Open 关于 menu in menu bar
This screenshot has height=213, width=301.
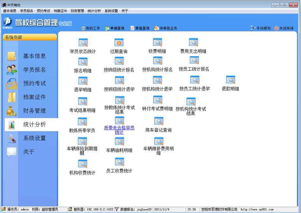tap(125, 11)
